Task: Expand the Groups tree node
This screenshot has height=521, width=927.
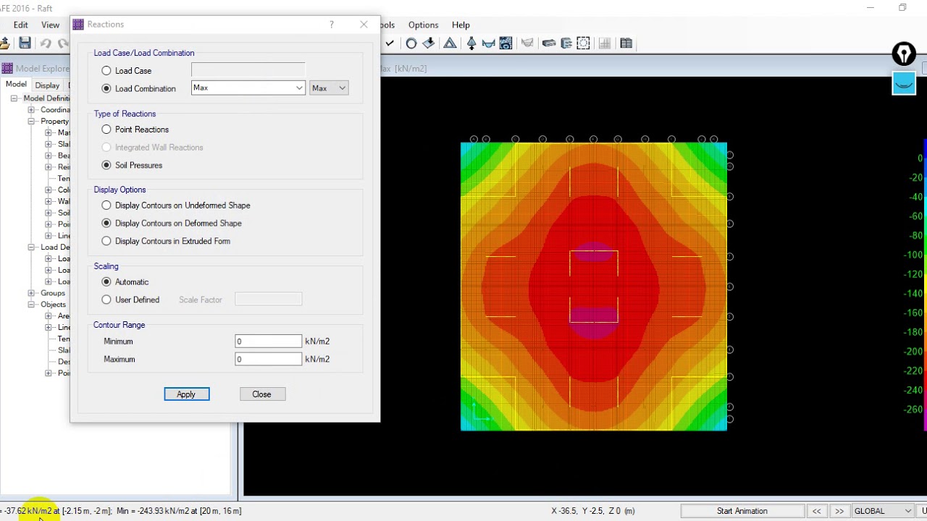Action: (31, 293)
